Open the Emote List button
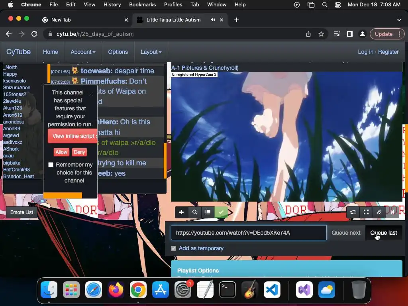This screenshot has width=408, height=306. pos(22,212)
